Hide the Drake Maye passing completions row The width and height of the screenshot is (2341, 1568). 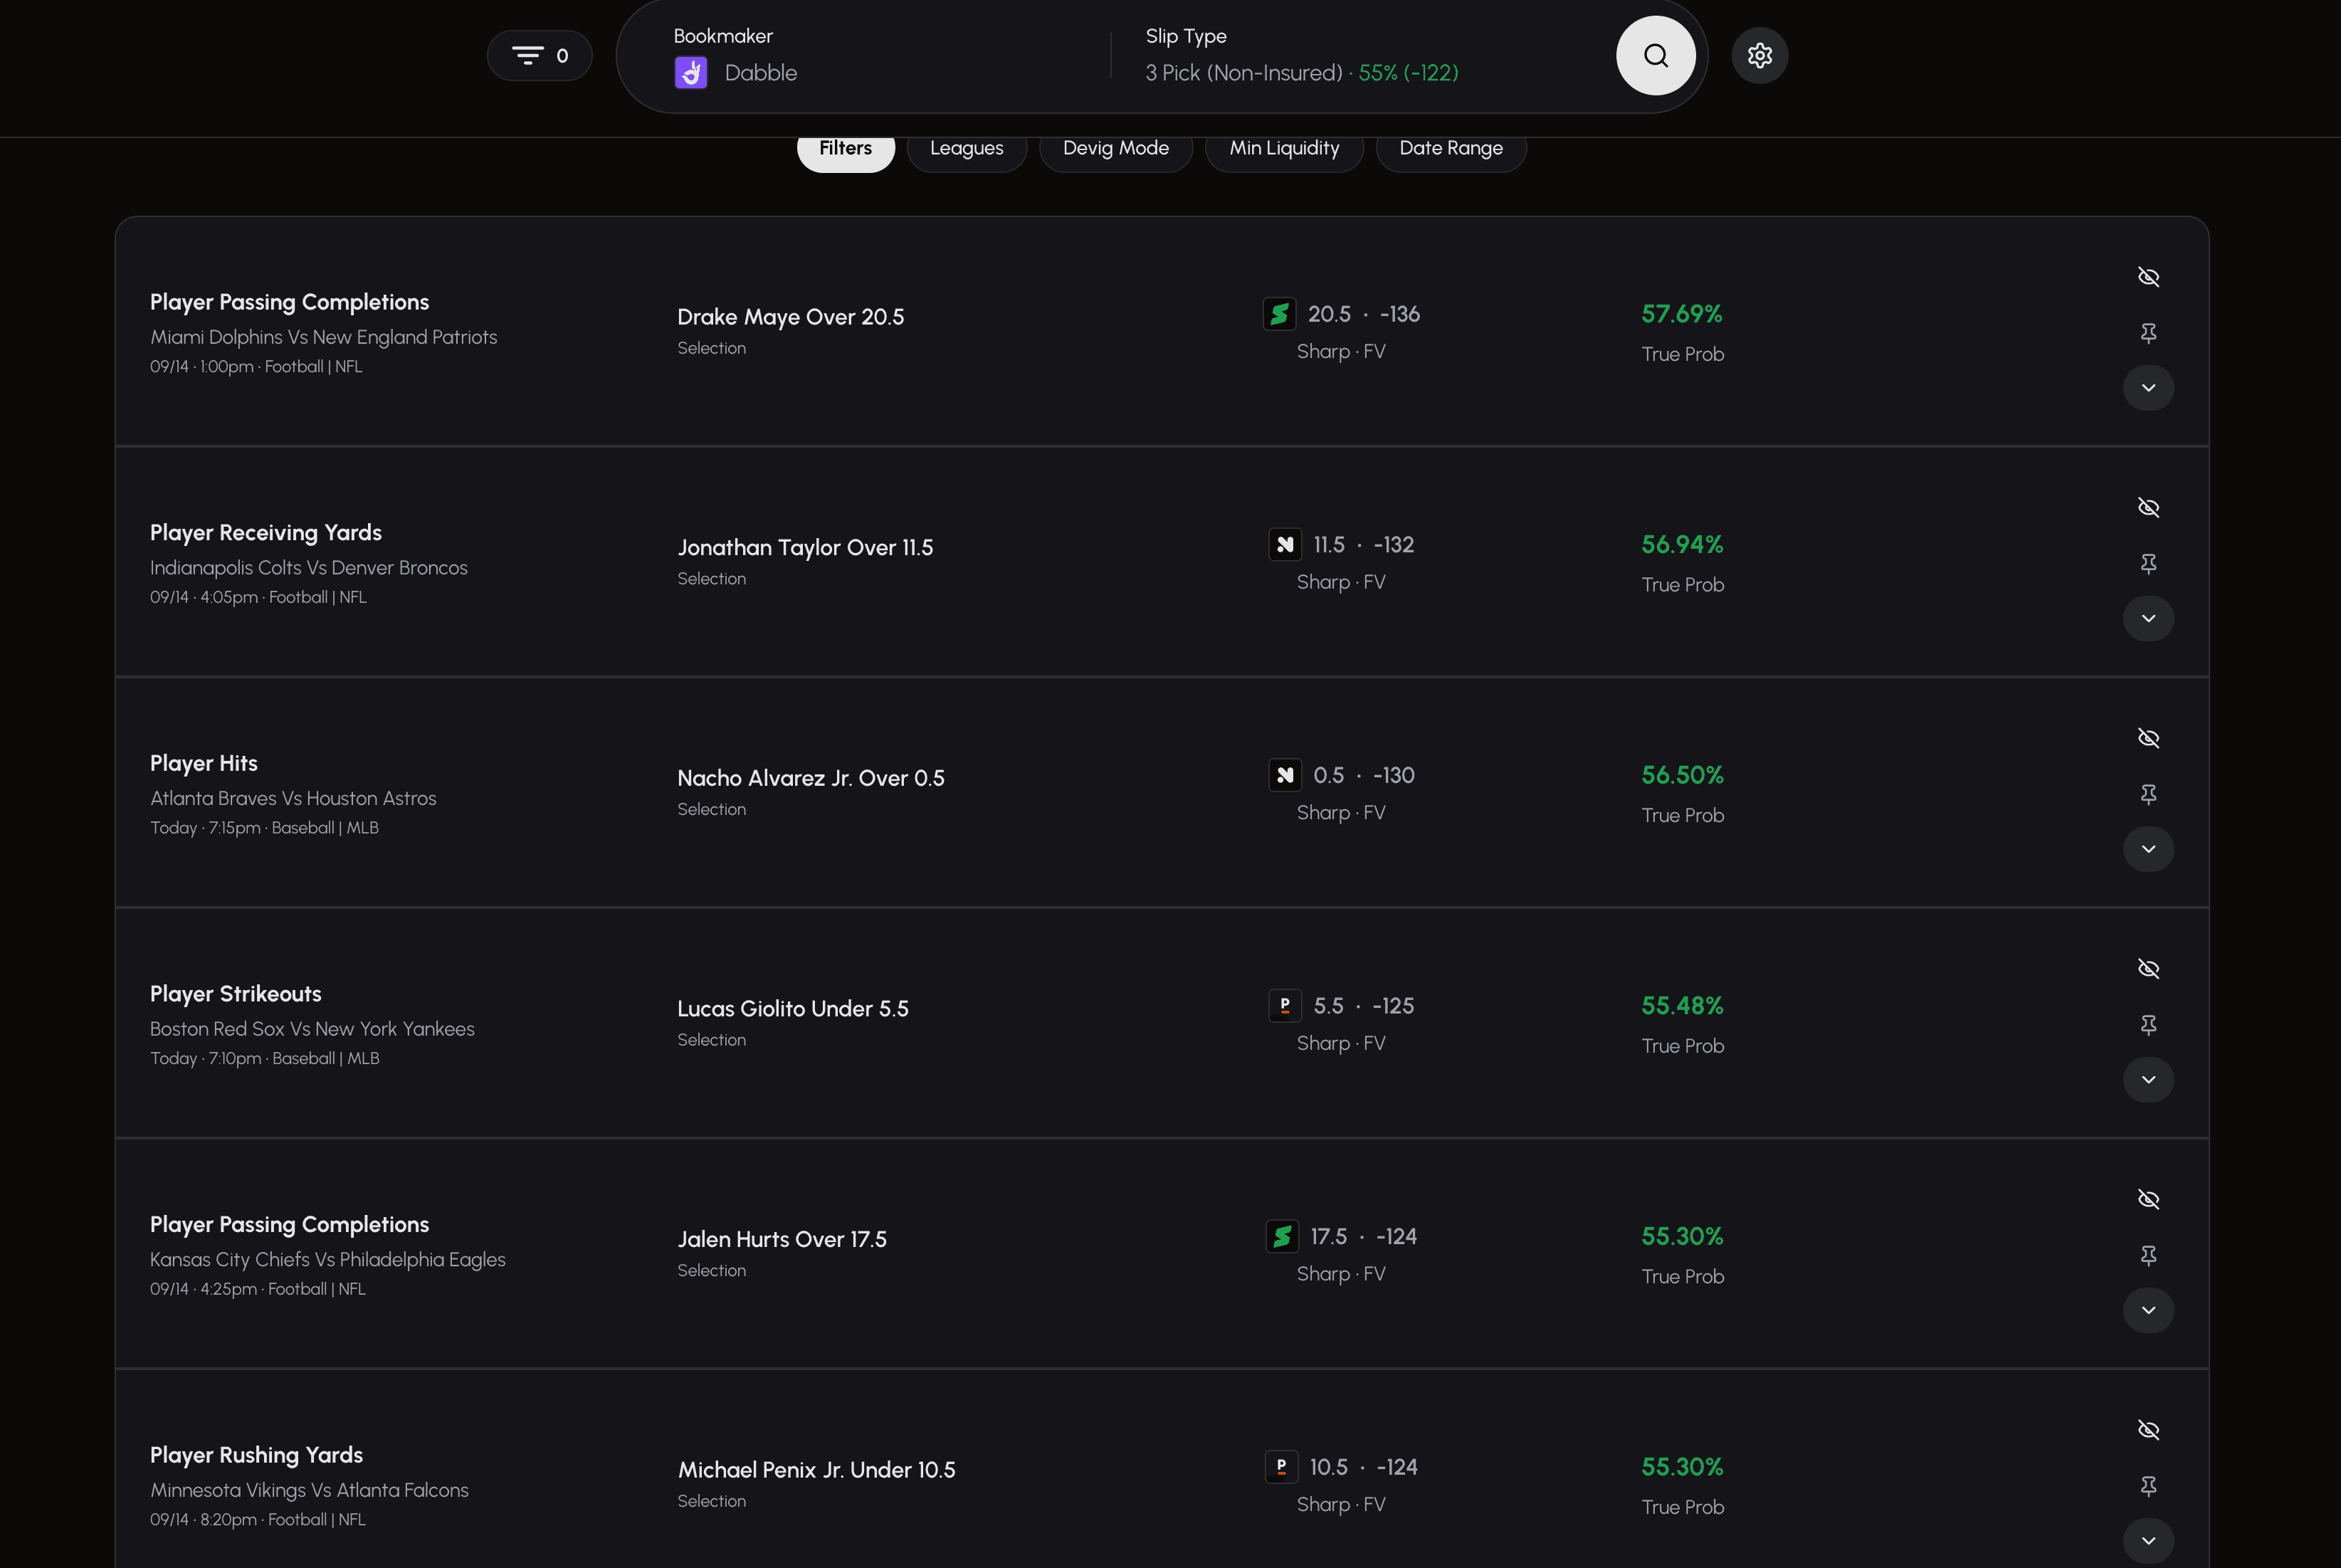click(2148, 277)
